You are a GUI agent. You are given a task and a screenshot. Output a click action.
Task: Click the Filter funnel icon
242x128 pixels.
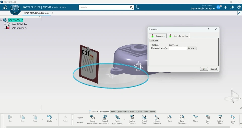pyautogui.click(x=195, y=118)
